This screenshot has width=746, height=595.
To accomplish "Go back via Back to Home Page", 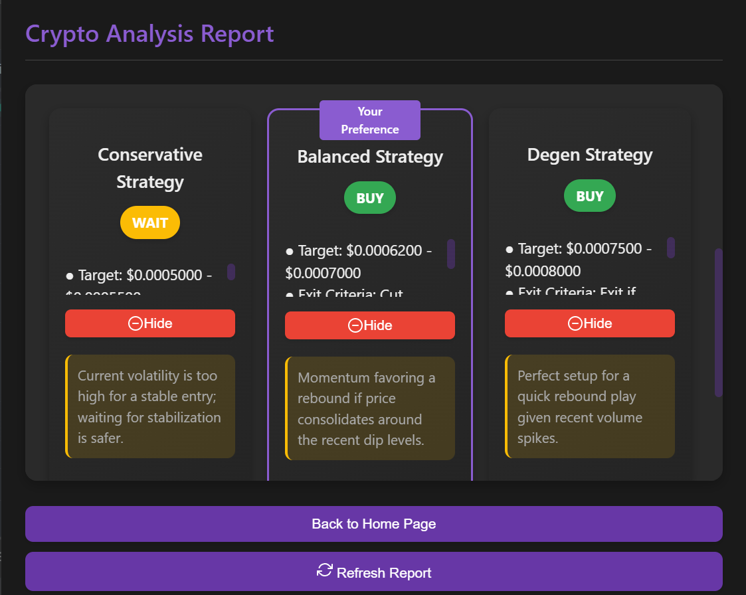I will click(373, 524).
